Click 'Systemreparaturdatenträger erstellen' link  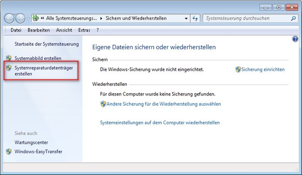44,71
